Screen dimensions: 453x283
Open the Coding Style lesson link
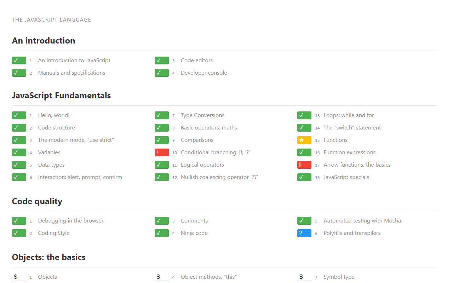54,233
